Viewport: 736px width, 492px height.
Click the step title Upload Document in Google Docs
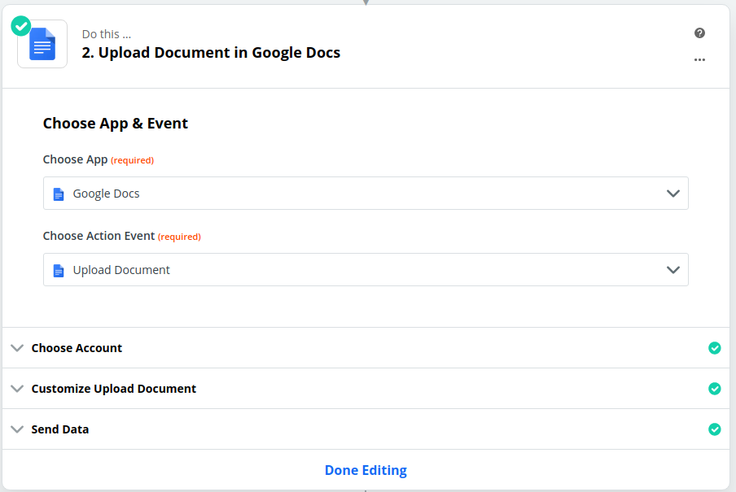pyautogui.click(x=211, y=53)
